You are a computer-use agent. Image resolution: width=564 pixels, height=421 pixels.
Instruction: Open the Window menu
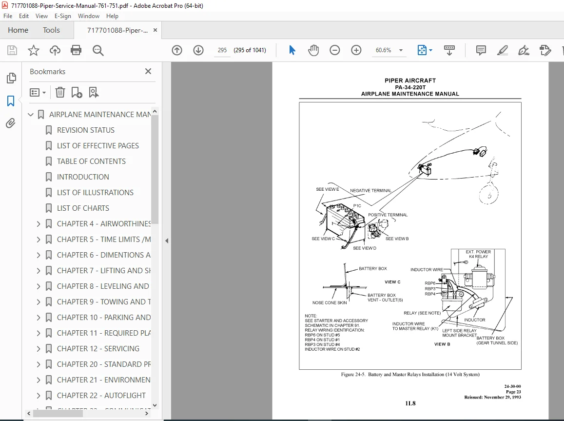(x=89, y=16)
